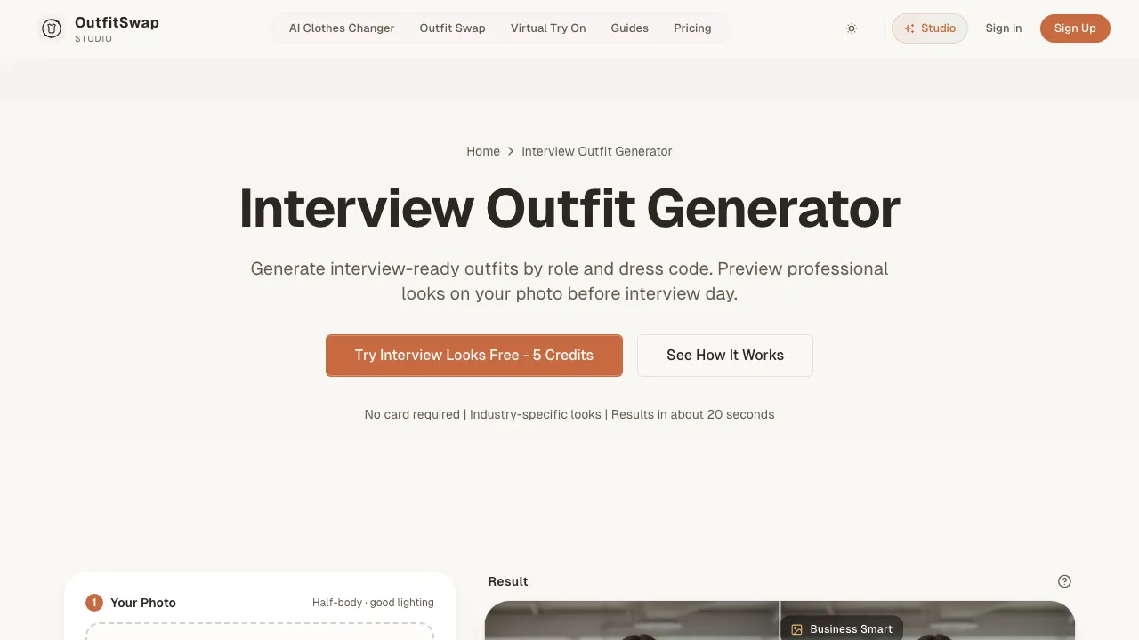
Task: Click the step 1 number badge by Your Photo
Action: 94,603
